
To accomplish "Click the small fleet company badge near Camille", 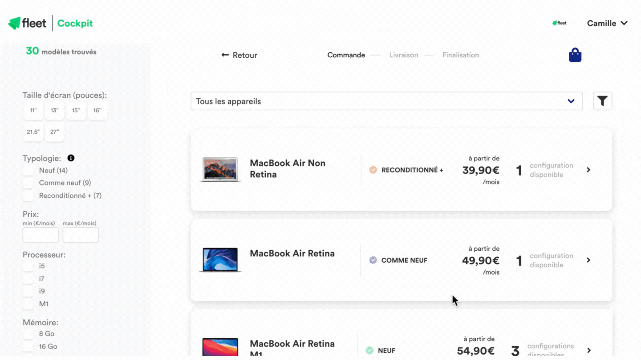I will tap(560, 23).
